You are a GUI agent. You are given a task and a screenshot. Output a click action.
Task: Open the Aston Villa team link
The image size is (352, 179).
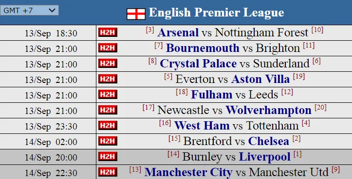(260, 79)
